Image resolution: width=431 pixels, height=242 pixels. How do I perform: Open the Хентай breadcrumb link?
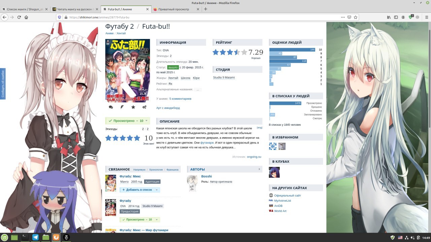click(x=121, y=34)
